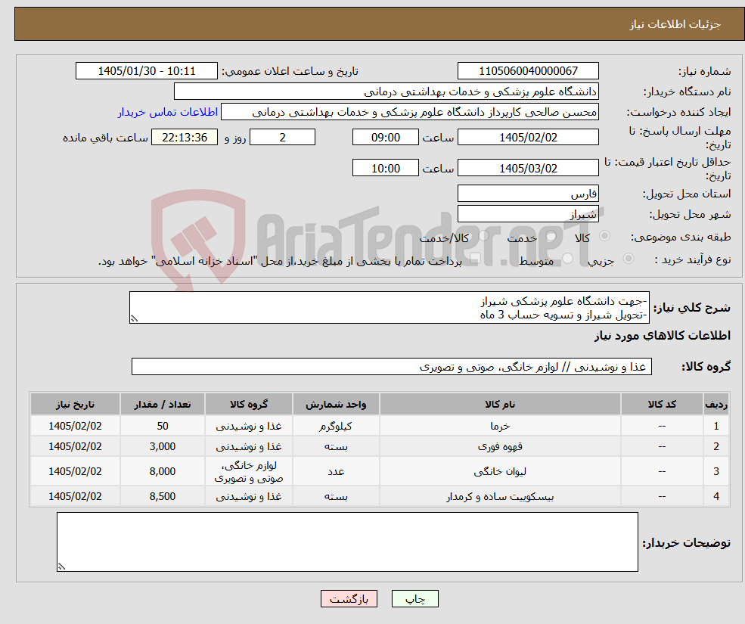
Task: Click the واحد شمارش column header
Action: [336, 404]
